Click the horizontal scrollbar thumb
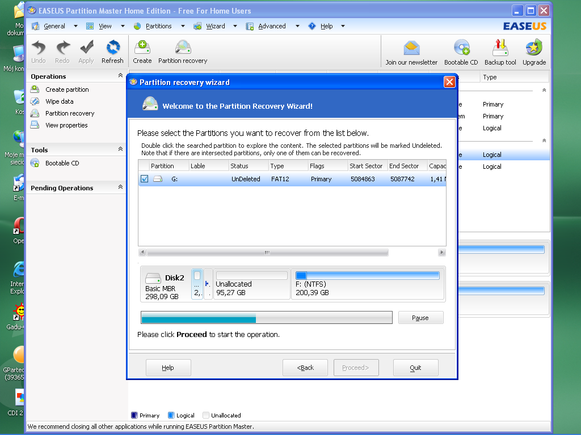This screenshot has height=435, width=581. (x=268, y=253)
